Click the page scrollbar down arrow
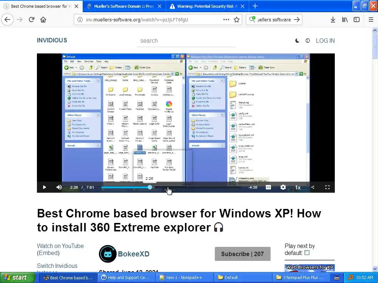 (375, 269)
